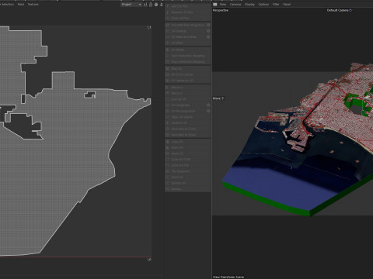The height and width of the screenshot is (279, 373).
Task: Click Start Interactive Mapping
Action: click(188, 56)
